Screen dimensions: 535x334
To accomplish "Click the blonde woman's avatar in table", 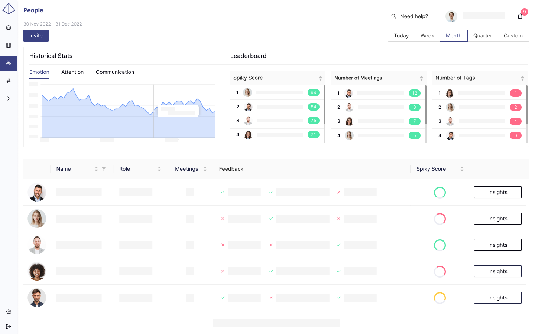I will click(x=37, y=219).
